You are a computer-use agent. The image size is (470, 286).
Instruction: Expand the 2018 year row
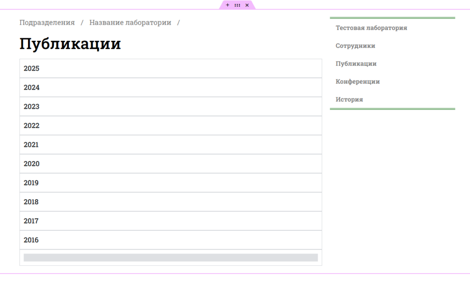click(170, 202)
